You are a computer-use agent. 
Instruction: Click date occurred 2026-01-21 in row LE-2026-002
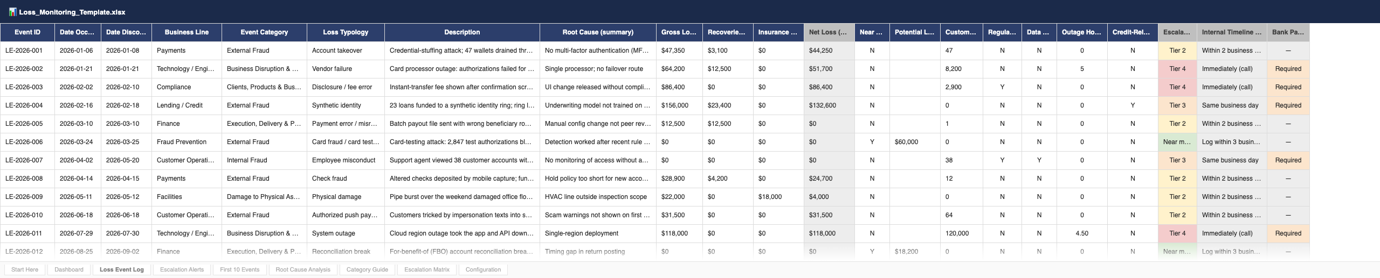pyautogui.click(x=78, y=69)
